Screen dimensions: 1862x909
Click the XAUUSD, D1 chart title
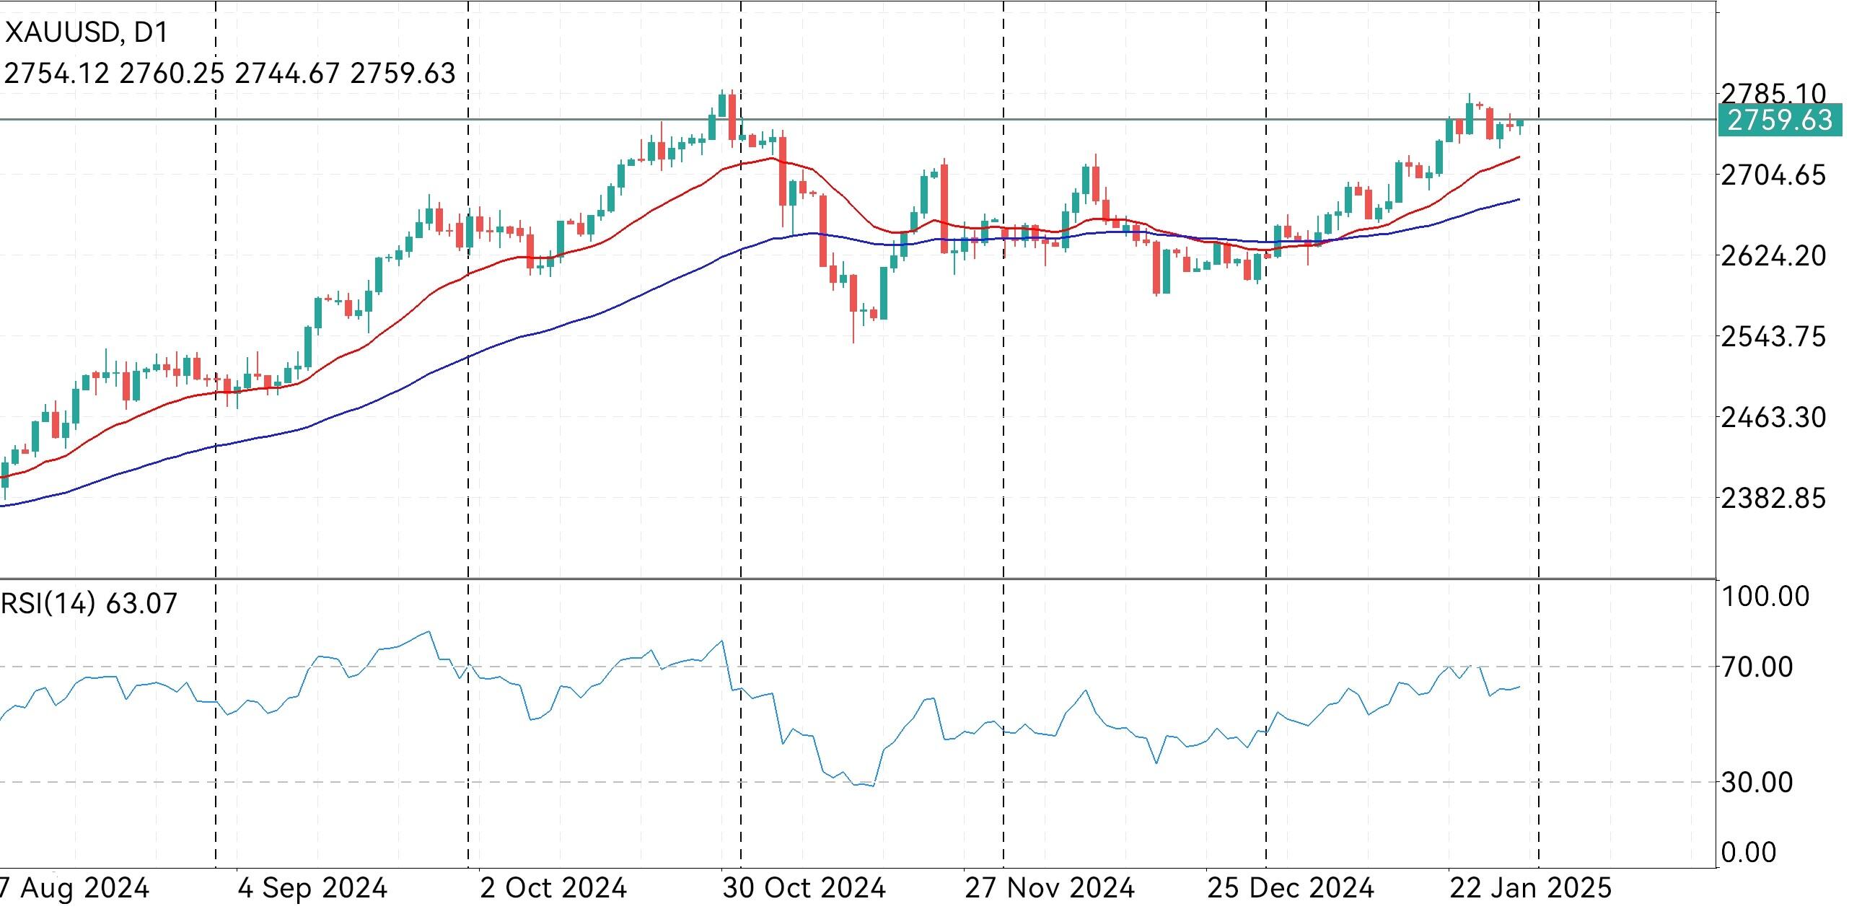pyautogui.click(x=87, y=32)
